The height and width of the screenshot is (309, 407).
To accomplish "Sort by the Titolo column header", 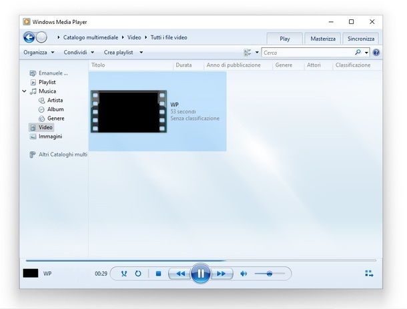I will click(x=98, y=65).
